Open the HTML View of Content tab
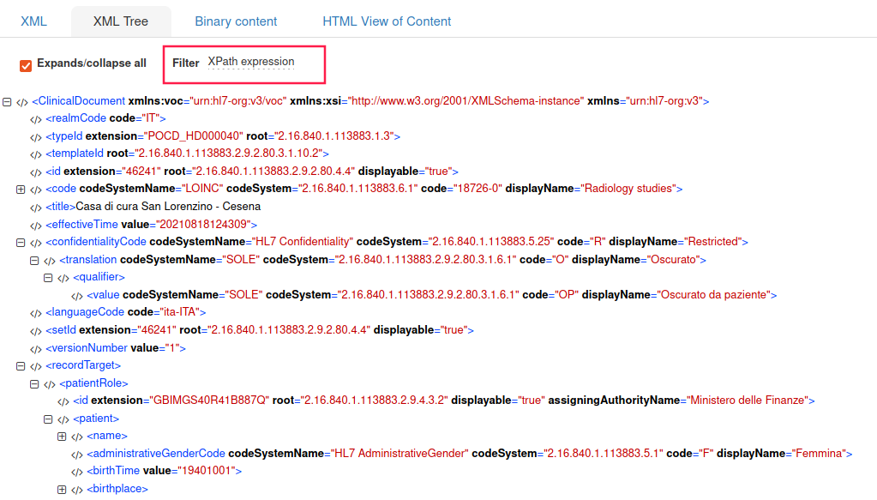This screenshot has width=877, height=500. (x=387, y=21)
